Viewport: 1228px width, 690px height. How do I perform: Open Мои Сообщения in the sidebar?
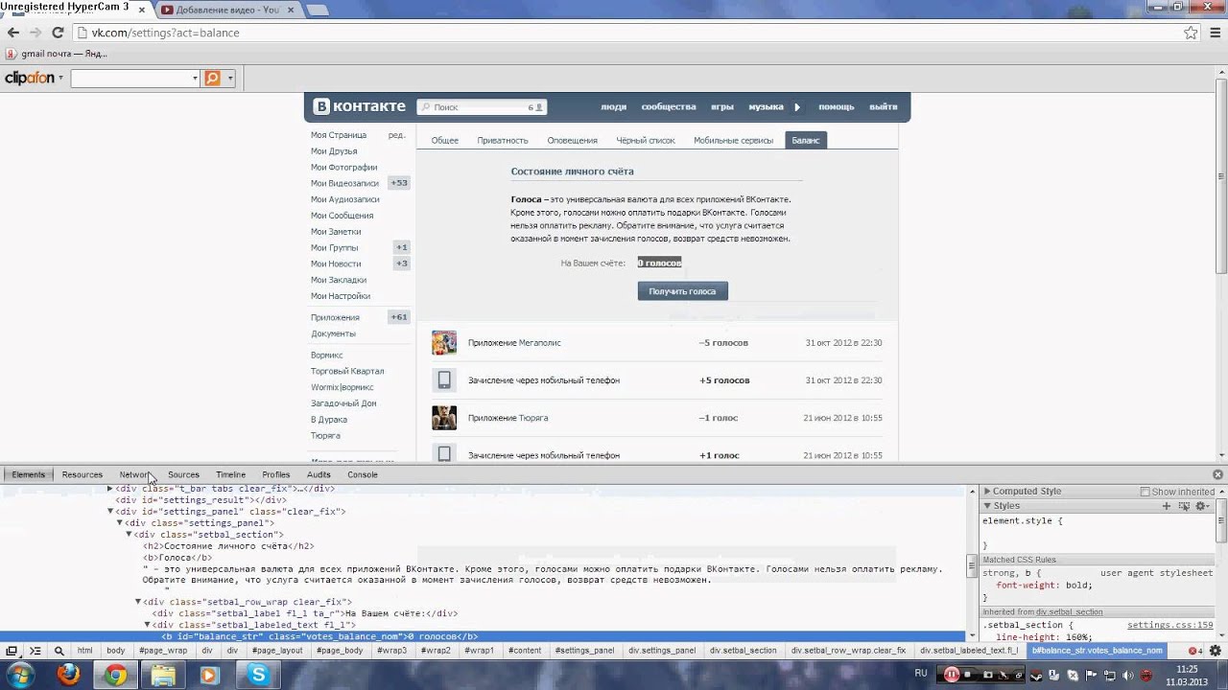[x=342, y=216]
